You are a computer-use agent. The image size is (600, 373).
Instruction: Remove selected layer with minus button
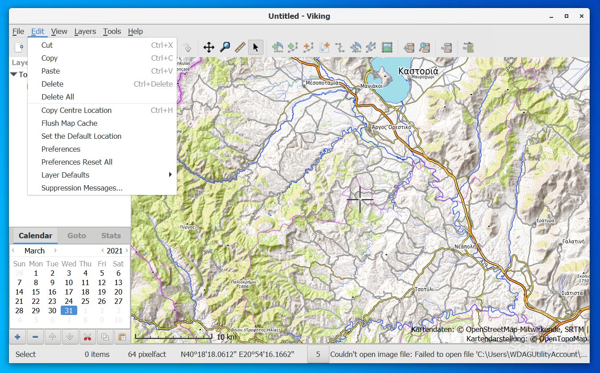(35, 337)
